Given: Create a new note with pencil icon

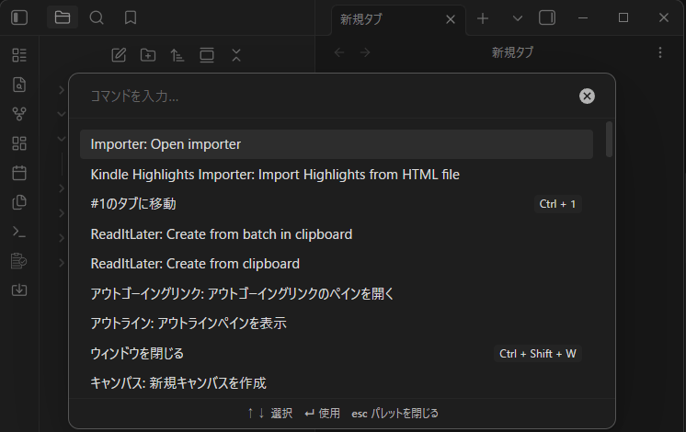Looking at the screenshot, I should (119, 55).
